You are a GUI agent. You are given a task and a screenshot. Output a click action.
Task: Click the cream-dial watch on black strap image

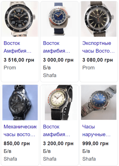59,102
